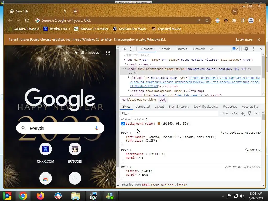Select the Elements tab
The width and height of the screenshot is (268, 201).
[x=147, y=49]
